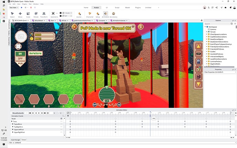Switch to the Output panel tab
237x148 pixels.
click(x=24, y=140)
